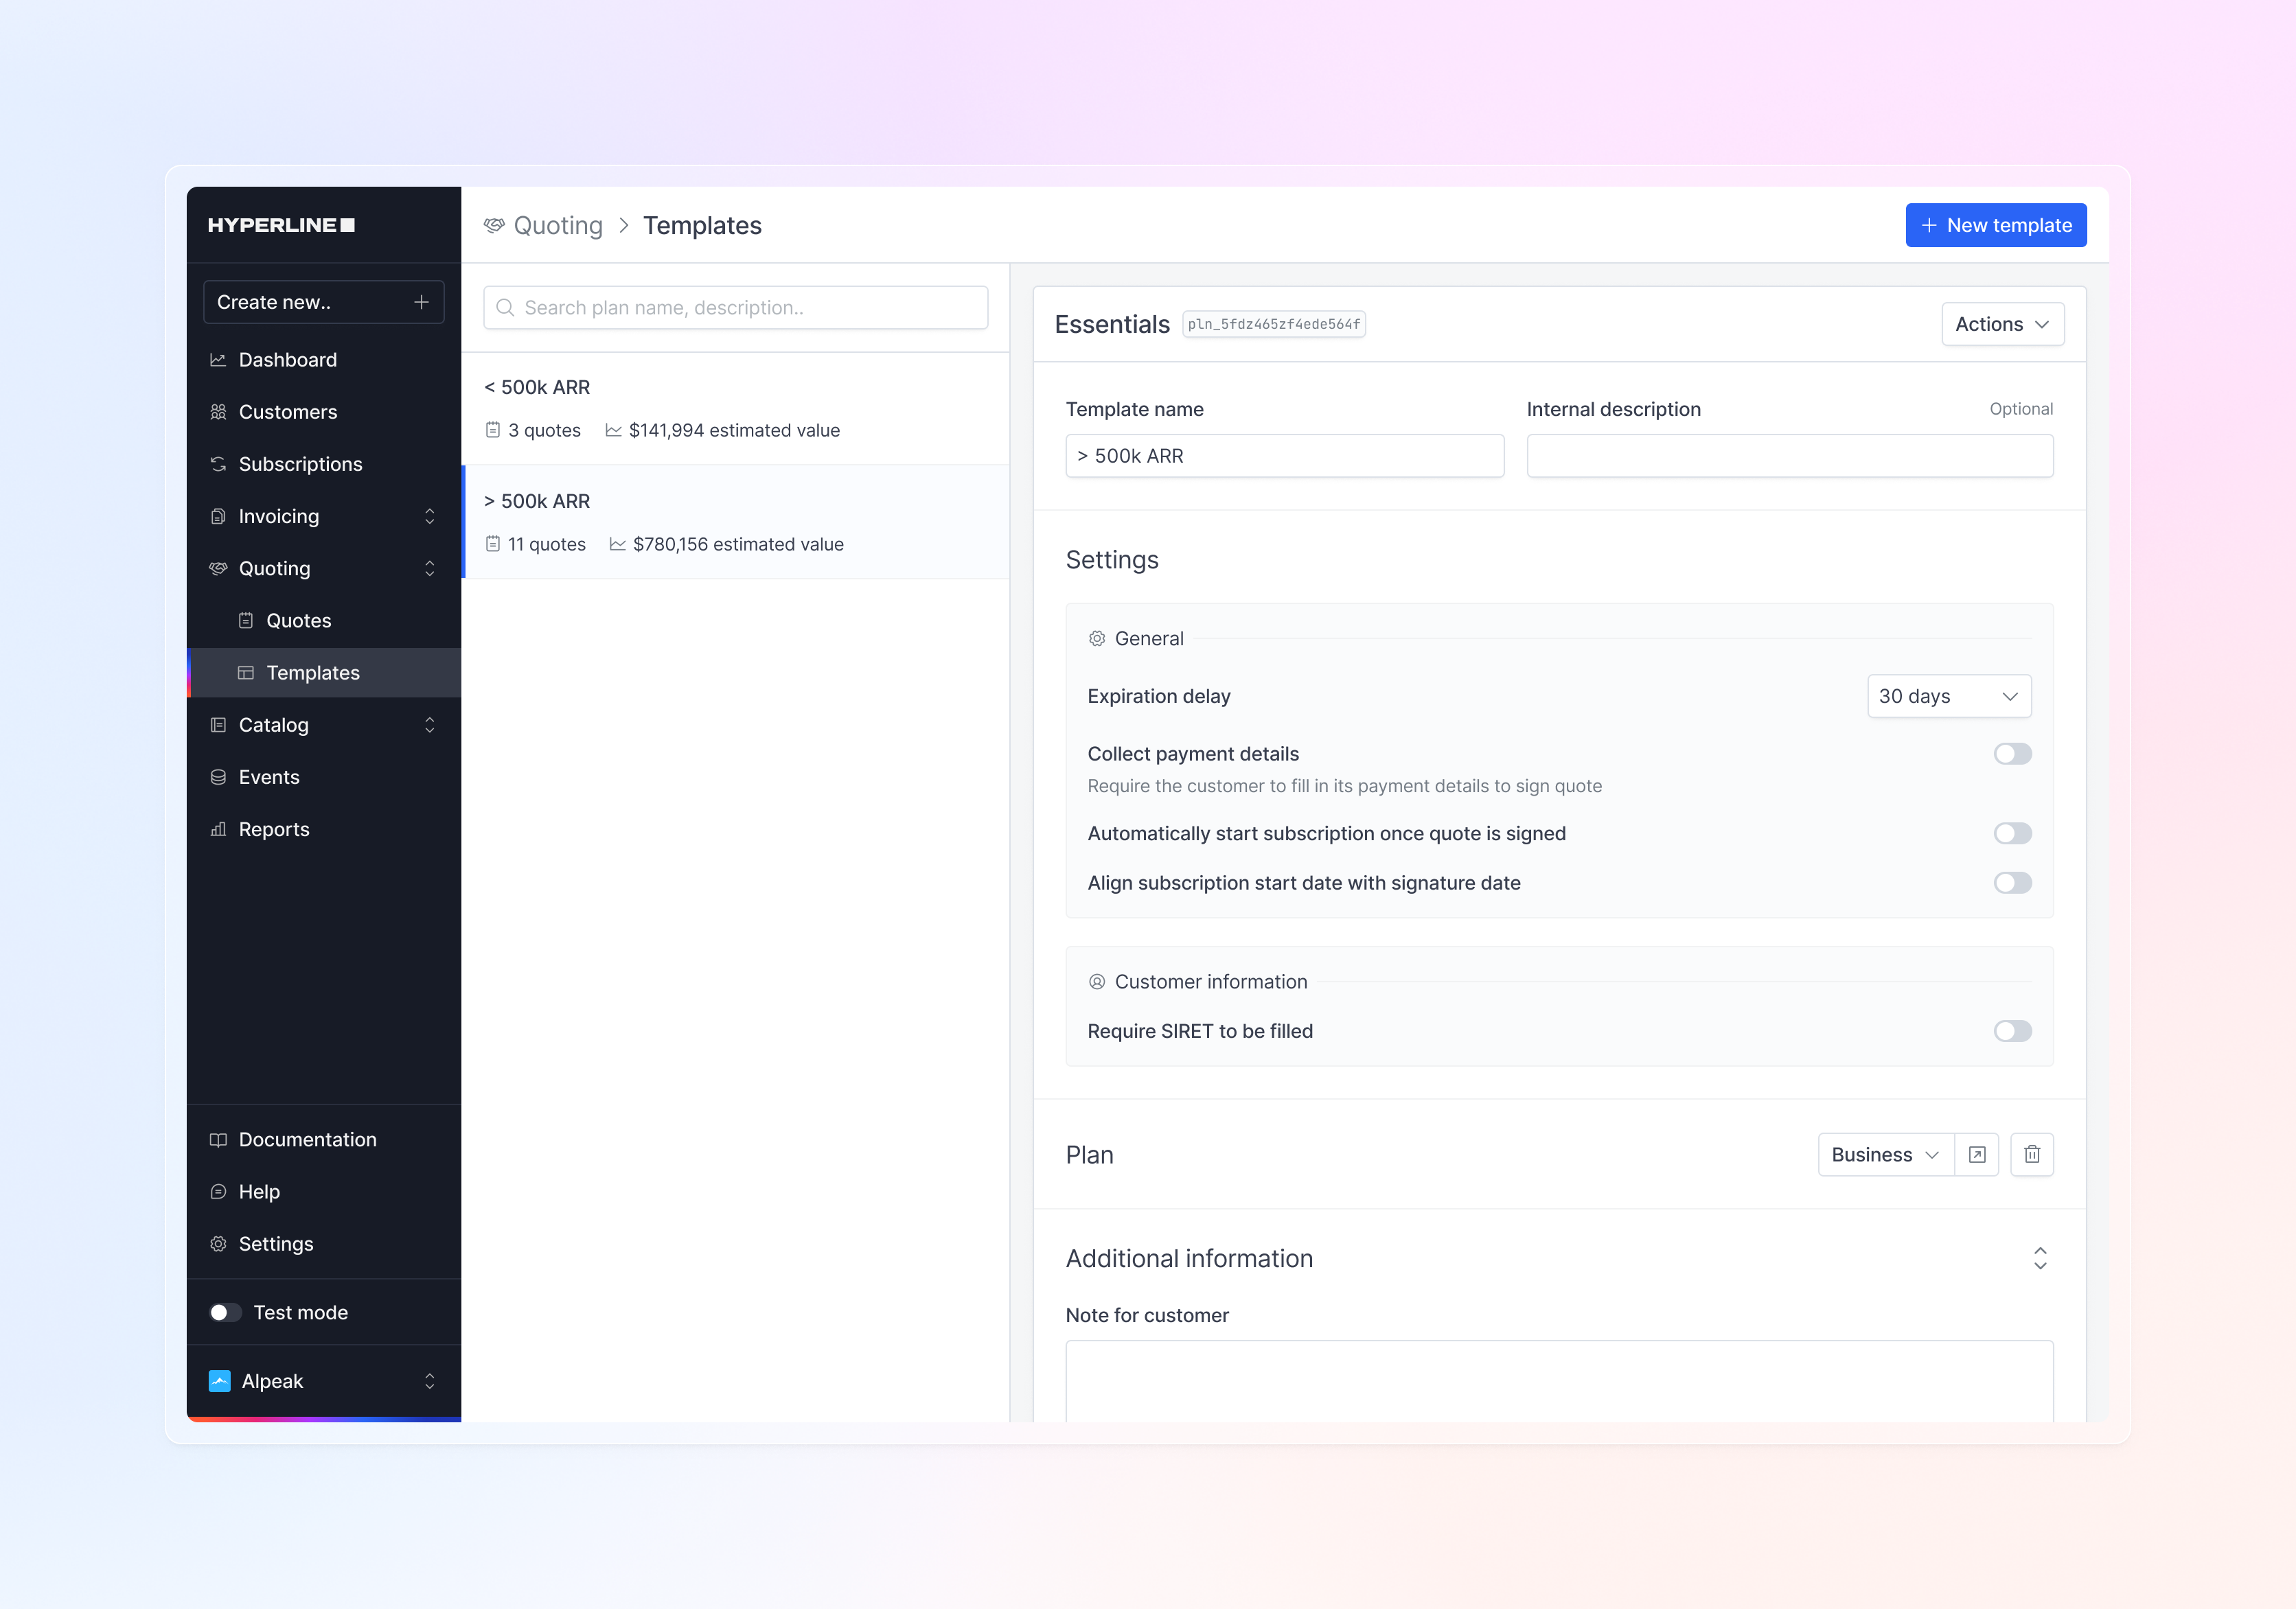Click the Dashboard chart icon in sidebar
This screenshot has height=1609, width=2296.
pos(218,360)
